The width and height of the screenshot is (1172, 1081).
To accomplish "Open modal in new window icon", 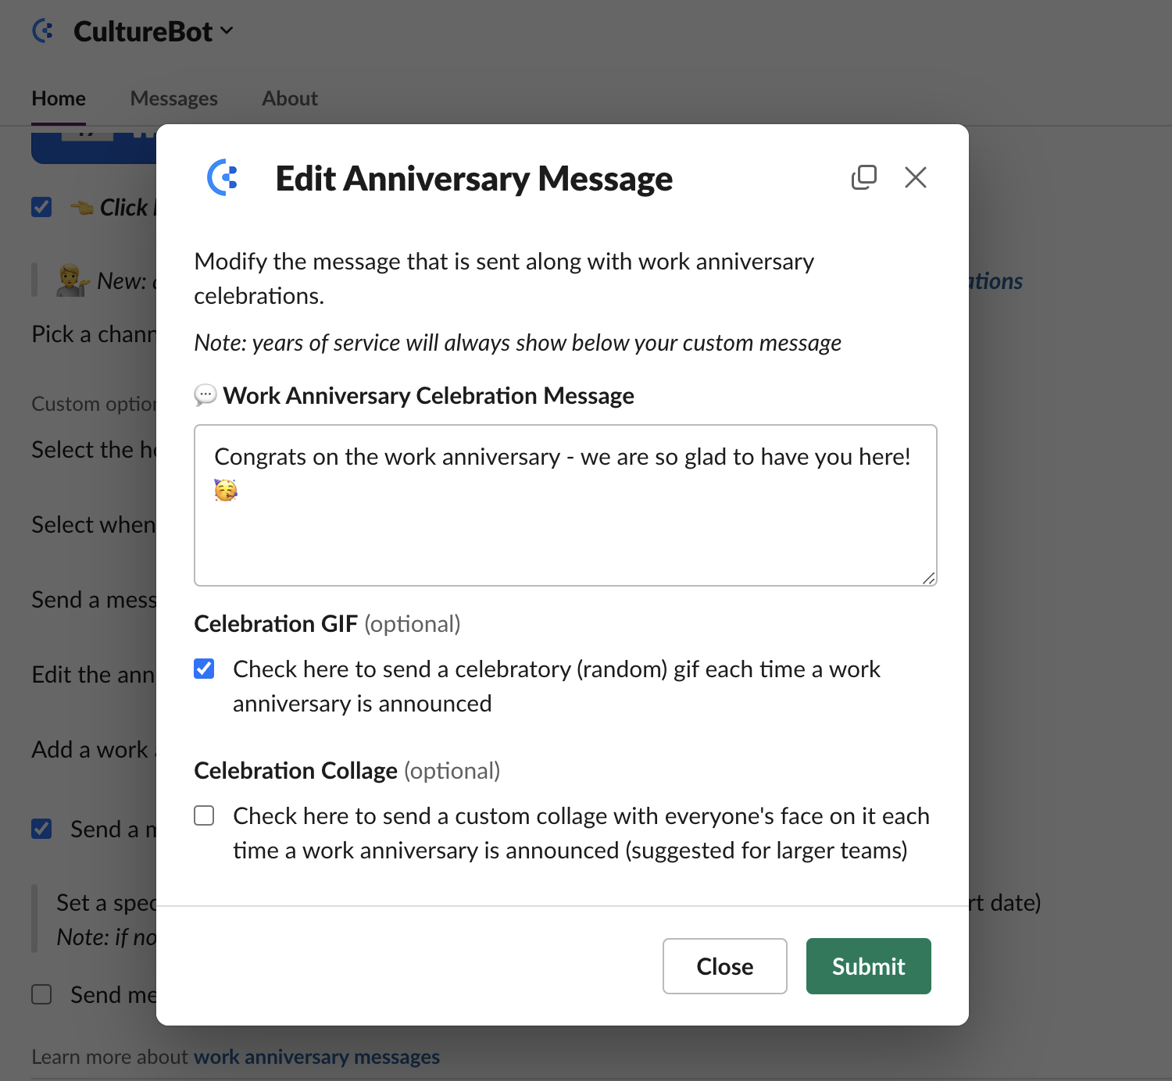I will (863, 177).
